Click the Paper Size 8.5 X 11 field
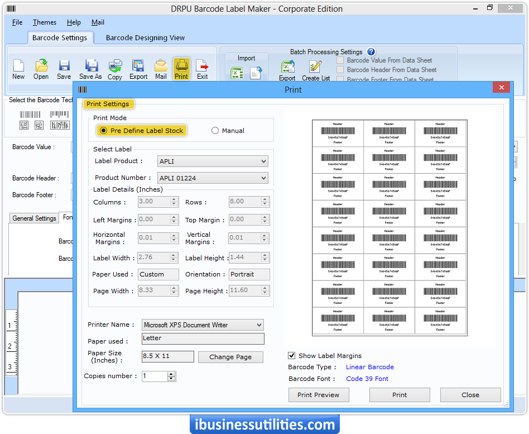The image size is (529, 434). pos(167,356)
